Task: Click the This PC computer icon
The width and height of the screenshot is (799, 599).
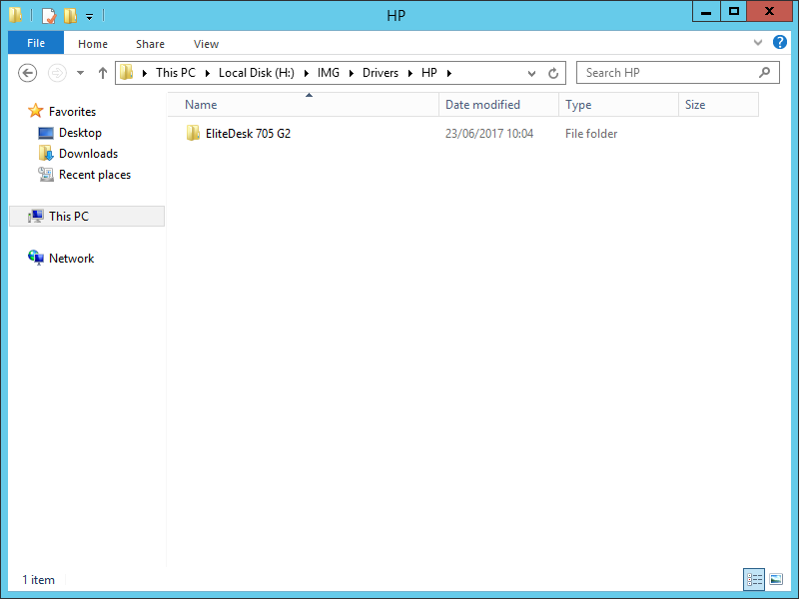Action: click(36, 216)
